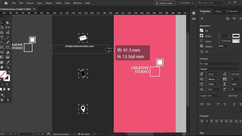
Task: Click the phone icon on canvas
Action: pos(83,73)
